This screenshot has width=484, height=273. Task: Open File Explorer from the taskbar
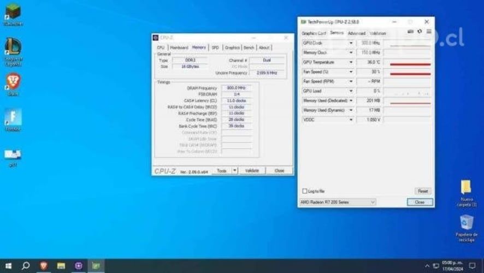tap(61, 265)
